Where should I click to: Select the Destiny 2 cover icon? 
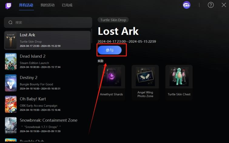(11, 83)
